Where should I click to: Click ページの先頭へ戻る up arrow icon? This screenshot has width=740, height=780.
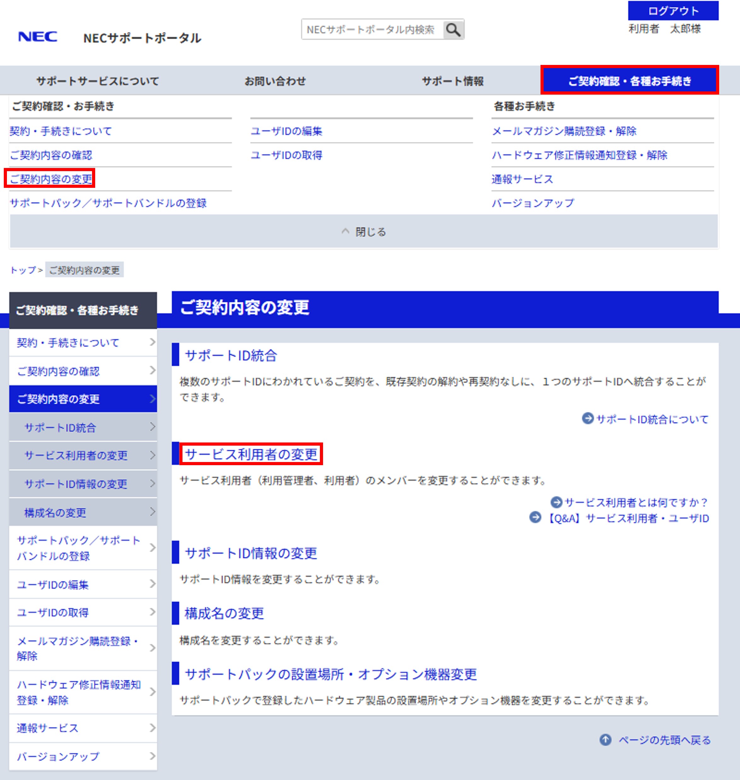coord(605,740)
